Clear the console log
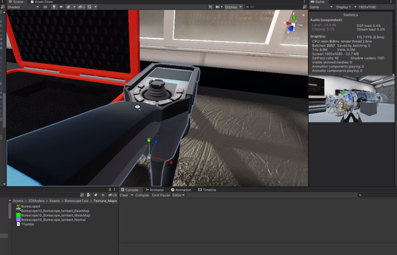 click(x=124, y=195)
